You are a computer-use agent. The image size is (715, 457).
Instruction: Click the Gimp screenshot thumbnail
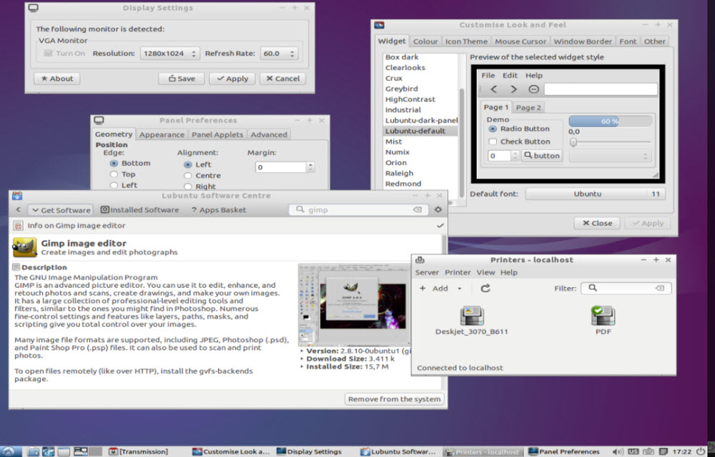[x=355, y=305]
